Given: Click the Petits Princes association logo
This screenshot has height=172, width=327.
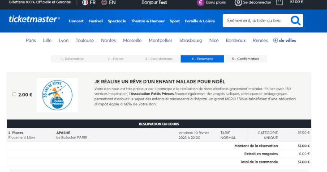Looking at the screenshot, I should pyautogui.click(x=57, y=95).
